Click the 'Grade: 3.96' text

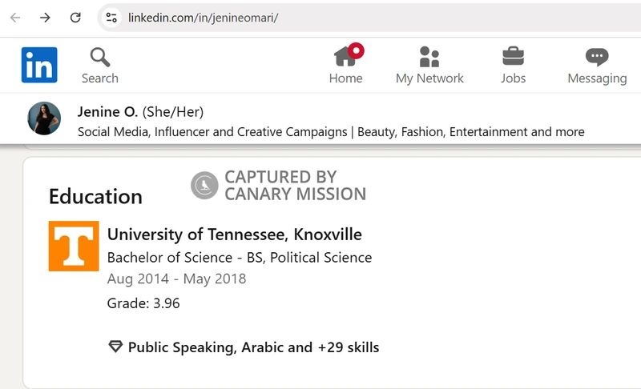143,303
